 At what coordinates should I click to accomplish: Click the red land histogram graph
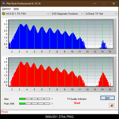pos(61,72)
